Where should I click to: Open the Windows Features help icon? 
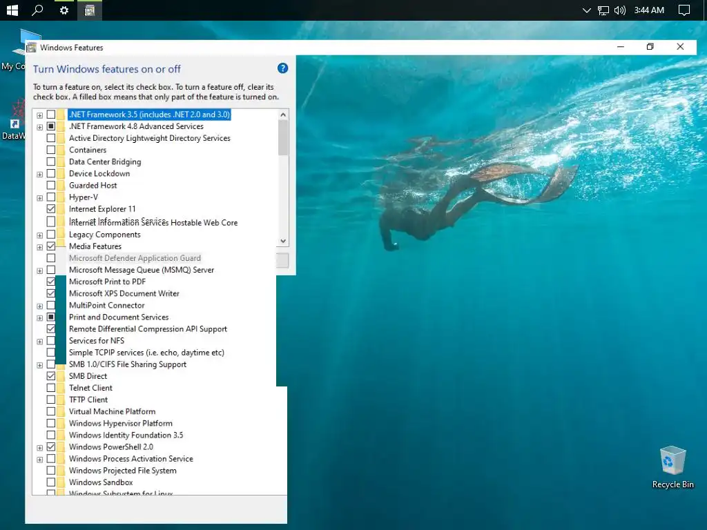tap(282, 68)
